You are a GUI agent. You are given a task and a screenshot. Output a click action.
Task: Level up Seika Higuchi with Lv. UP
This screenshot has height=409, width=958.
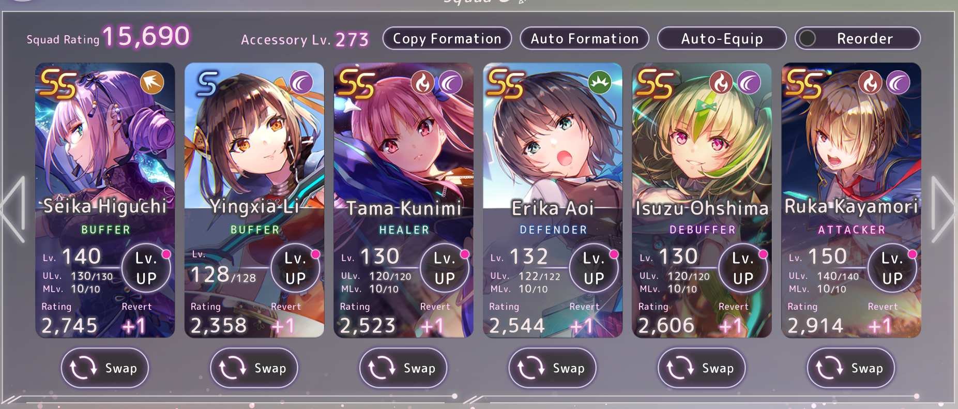[x=146, y=268]
